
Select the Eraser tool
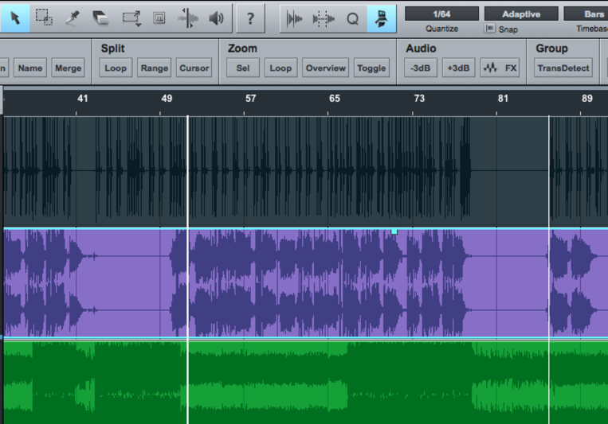click(101, 18)
